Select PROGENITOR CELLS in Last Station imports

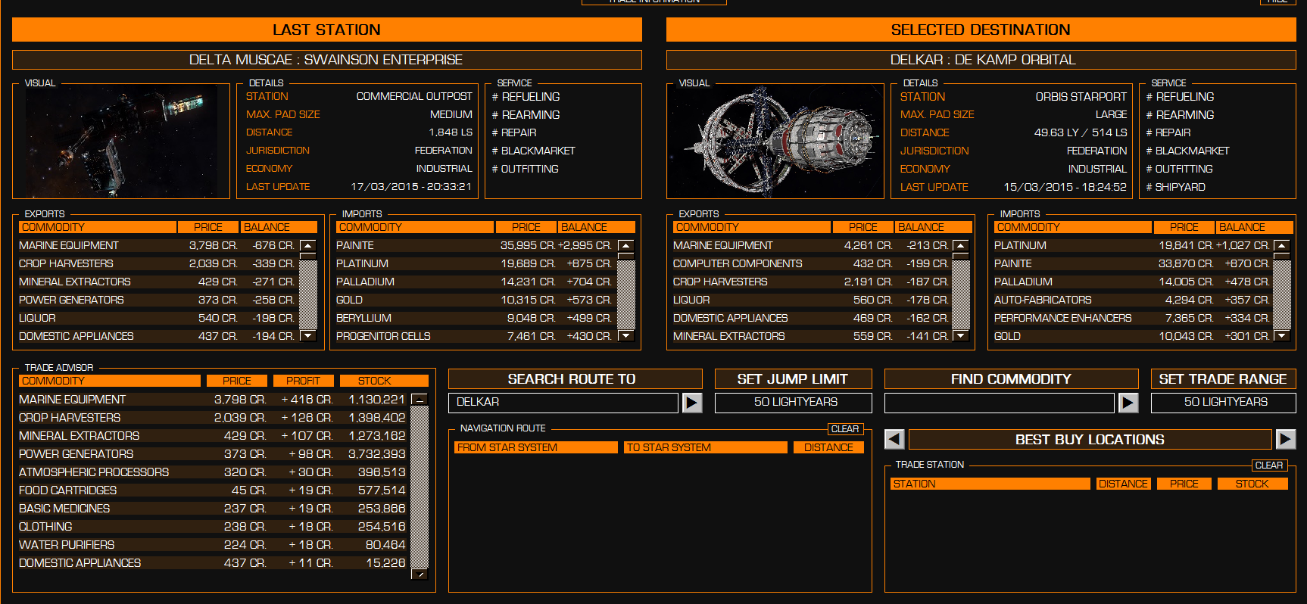pyautogui.click(x=475, y=336)
